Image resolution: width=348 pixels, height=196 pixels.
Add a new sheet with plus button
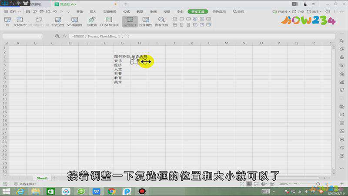coord(55,178)
